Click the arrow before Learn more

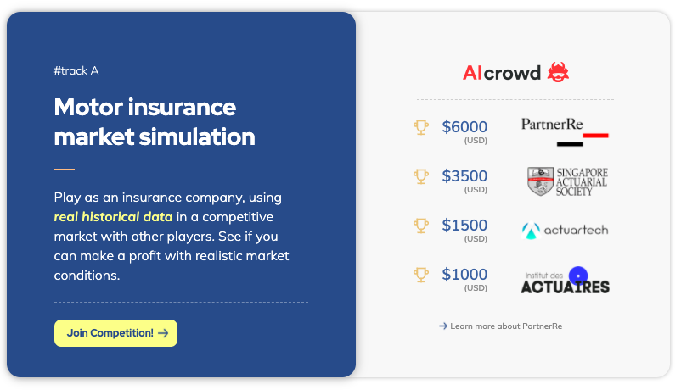pyautogui.click(x=443, y=326)
